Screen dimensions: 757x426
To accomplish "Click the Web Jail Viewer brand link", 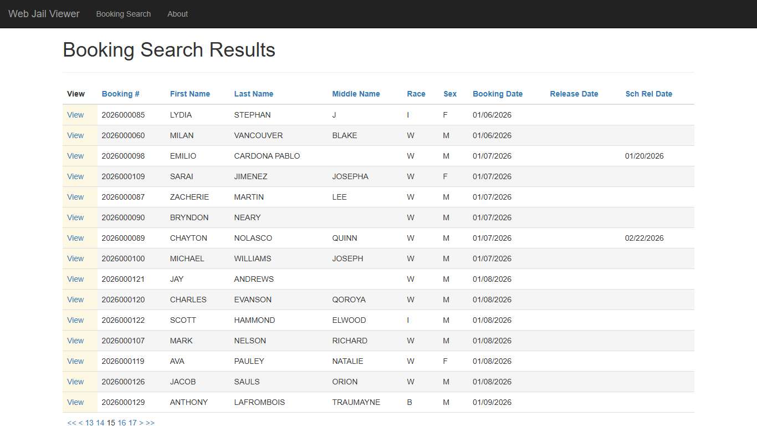I will pyautogui.click(x=44, y=14).
